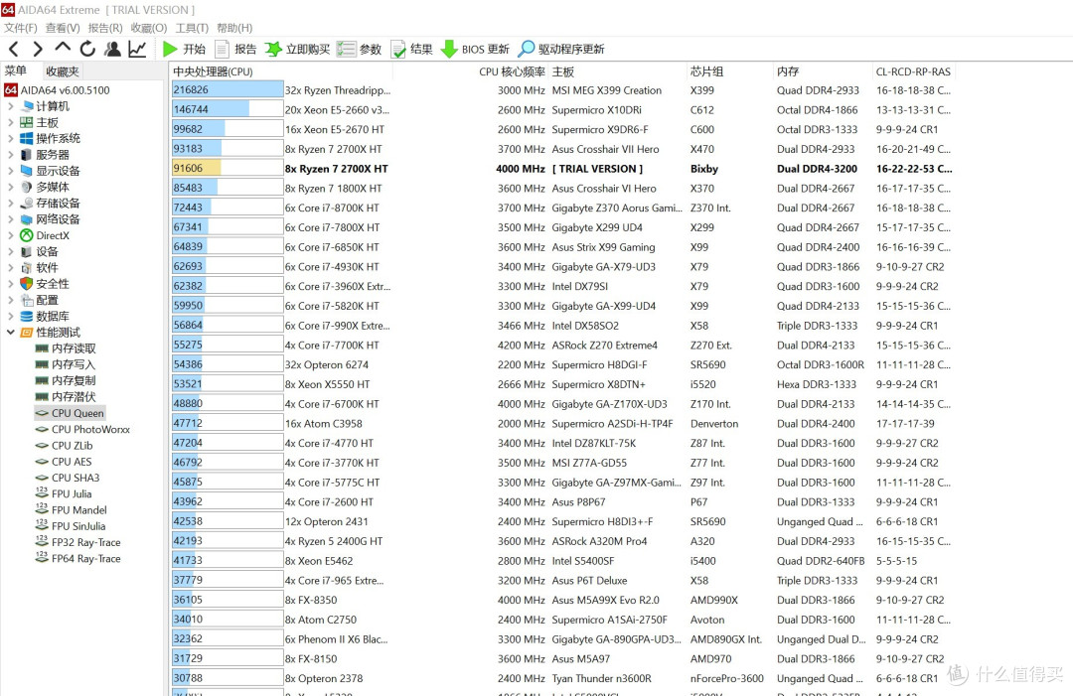This screenshot has width=1073, height=696.
Task: Start the benchmark with 开始 button
Action: (185, 49)
